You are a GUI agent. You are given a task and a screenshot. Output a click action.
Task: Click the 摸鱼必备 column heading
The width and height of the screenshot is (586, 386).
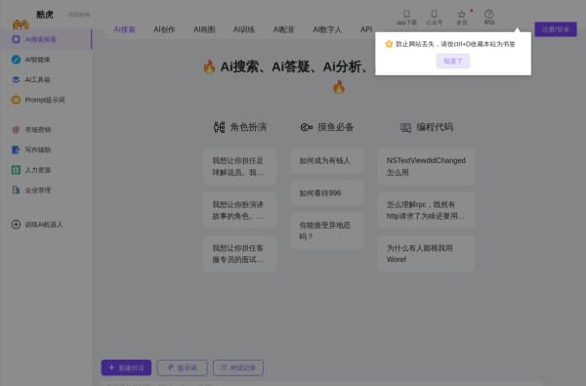(x=336, y=127)
